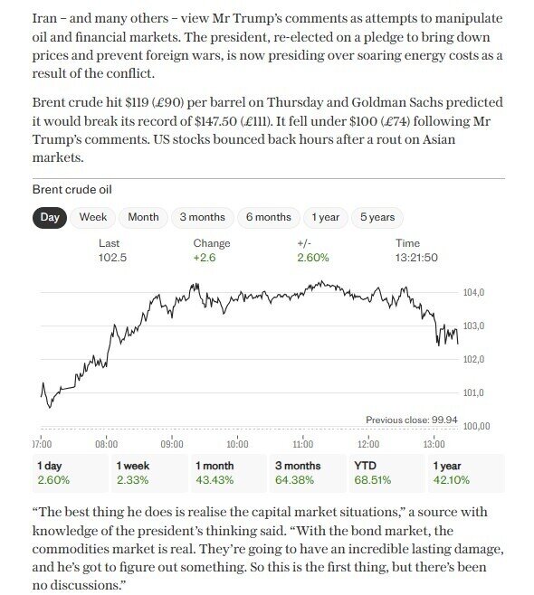This screenshot has height=595, width=534.
Task: Click the 10:00 marker on time axis
Action: click(237, 444)
